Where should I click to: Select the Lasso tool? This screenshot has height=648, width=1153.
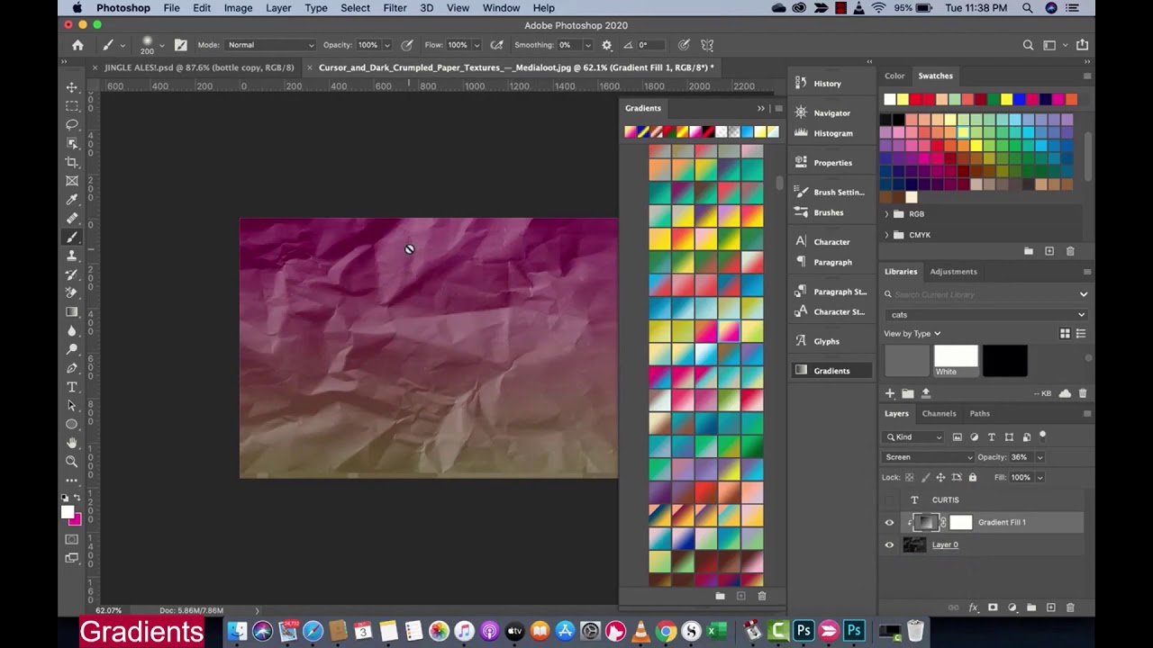coord(72,124)
